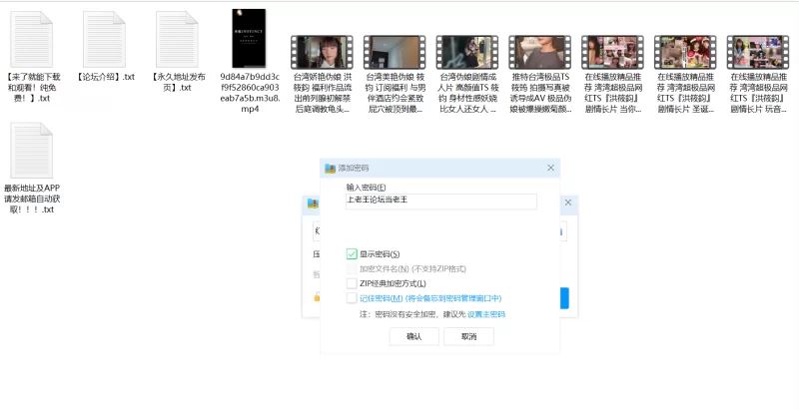Click the archive icon in 添加密码 title bar
The height and width of the screenshot is (410, 799).
click(331, 168)
